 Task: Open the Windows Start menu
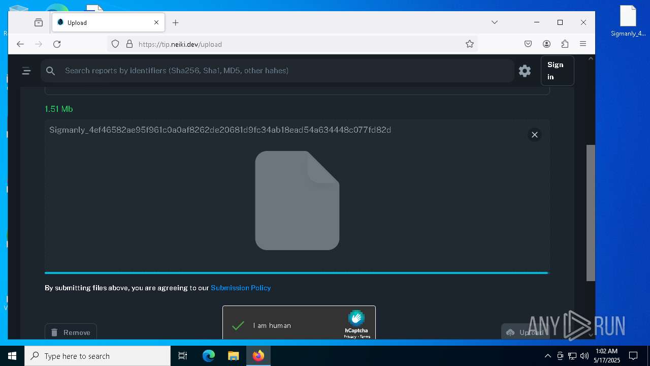[x=12, y=356]
